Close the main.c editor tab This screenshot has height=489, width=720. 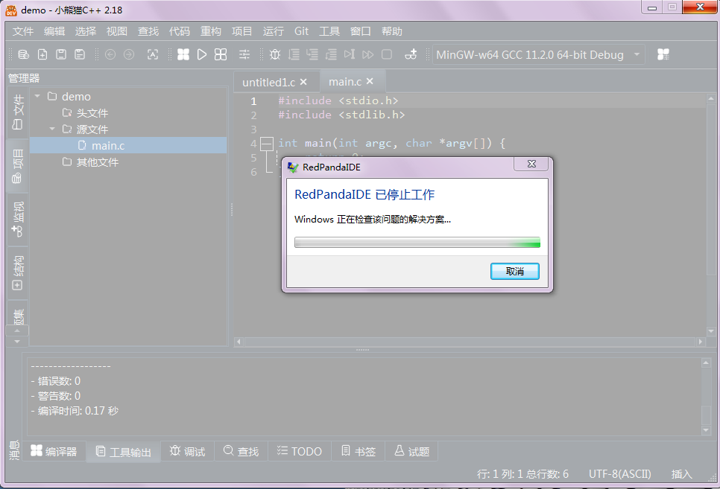click(370, 81)
